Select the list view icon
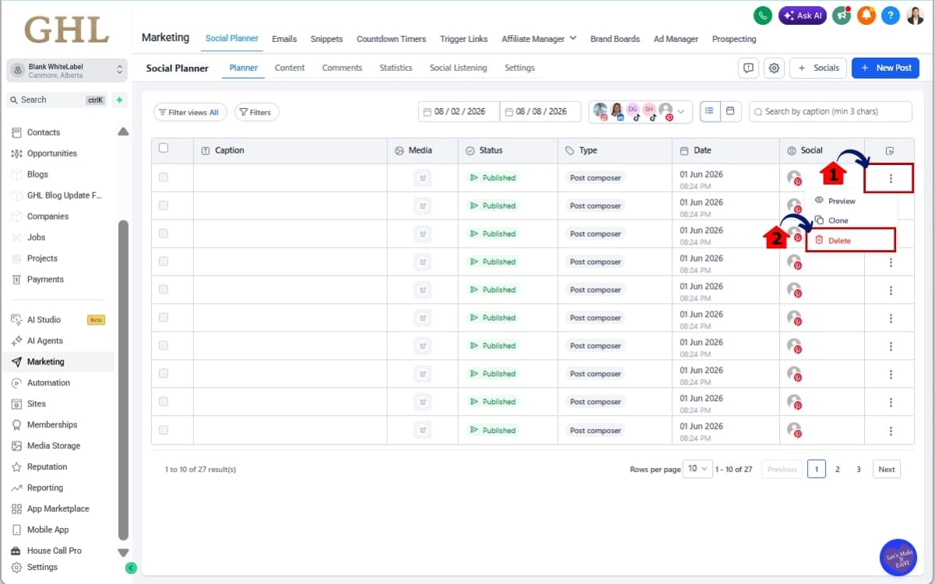935x584 pixels. coord(710,111)
